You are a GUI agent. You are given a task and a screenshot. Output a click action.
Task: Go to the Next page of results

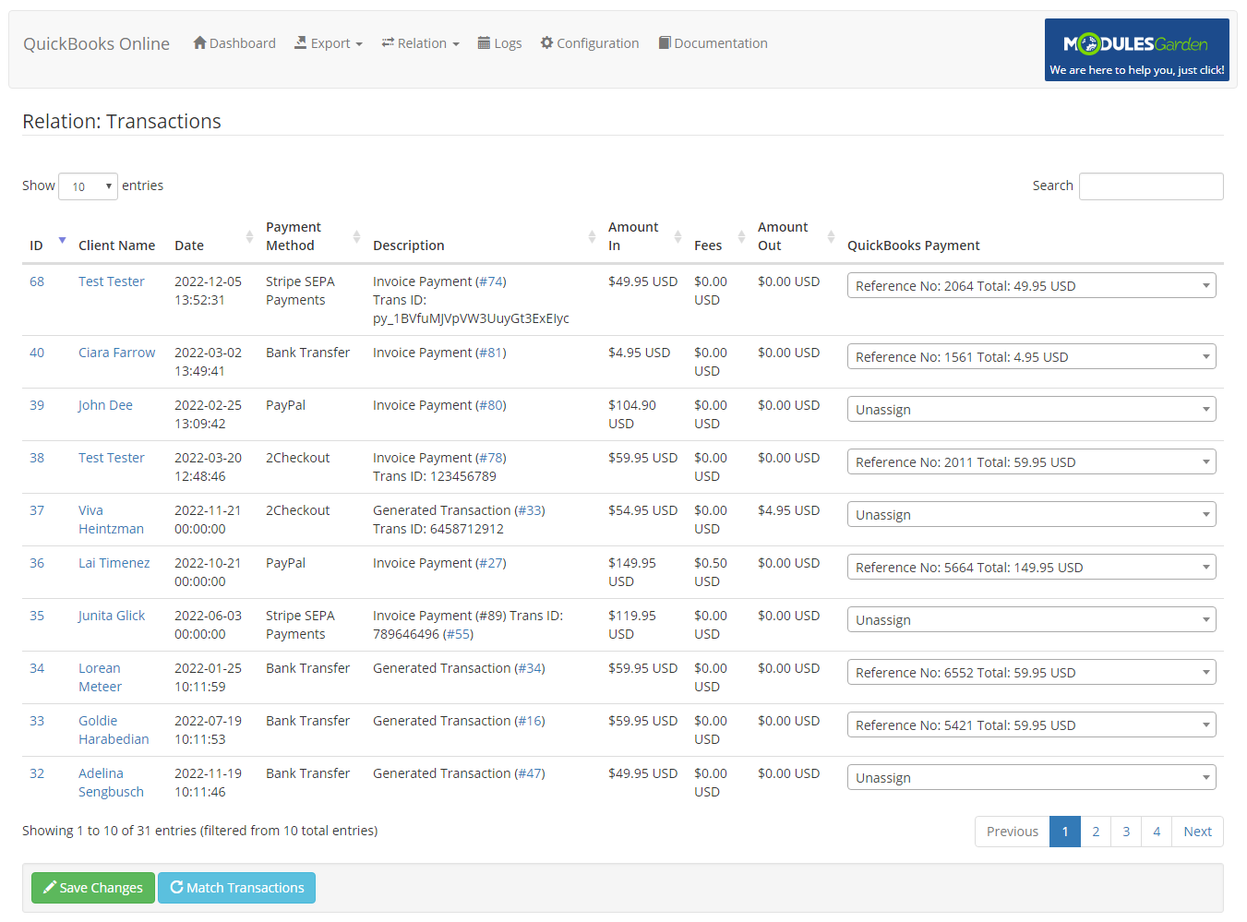1197,832
